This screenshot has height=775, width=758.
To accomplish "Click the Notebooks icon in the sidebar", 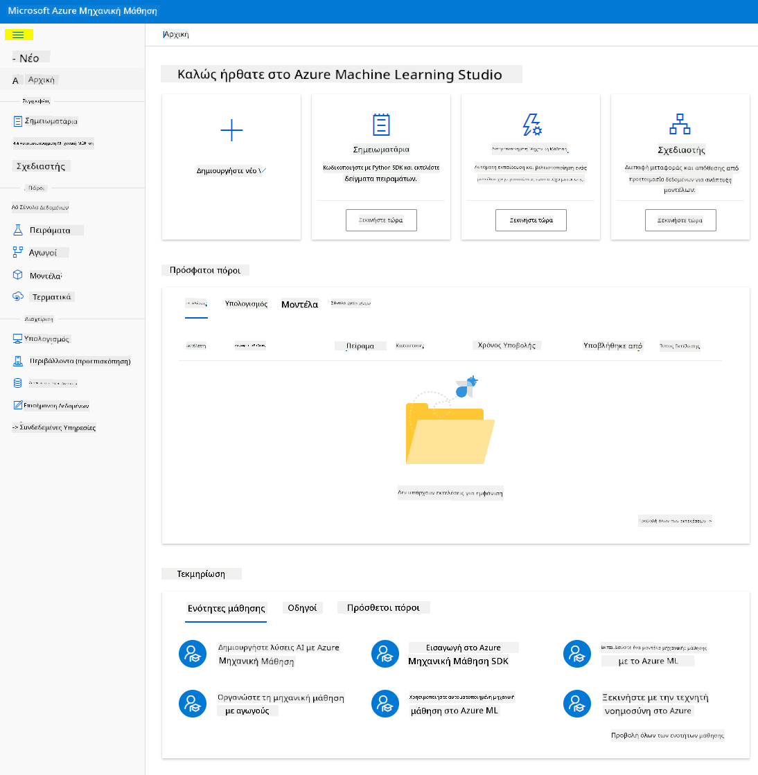I will pos(18,121).
